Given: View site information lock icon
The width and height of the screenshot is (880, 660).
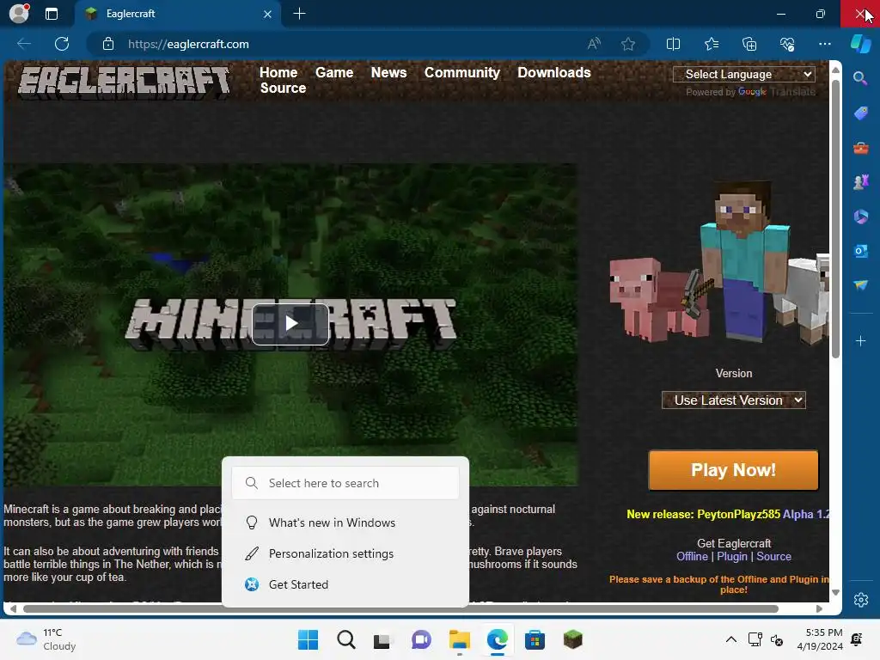Looking at the screenshot, I should (108, 44).
